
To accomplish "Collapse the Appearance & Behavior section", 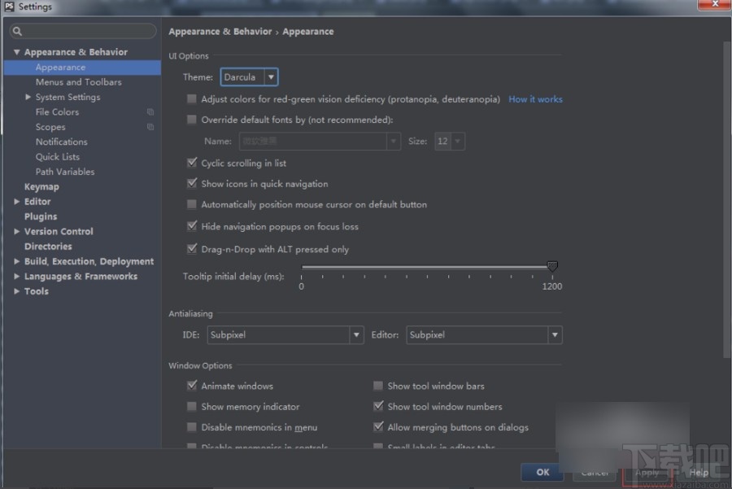I will click(17, 52).
